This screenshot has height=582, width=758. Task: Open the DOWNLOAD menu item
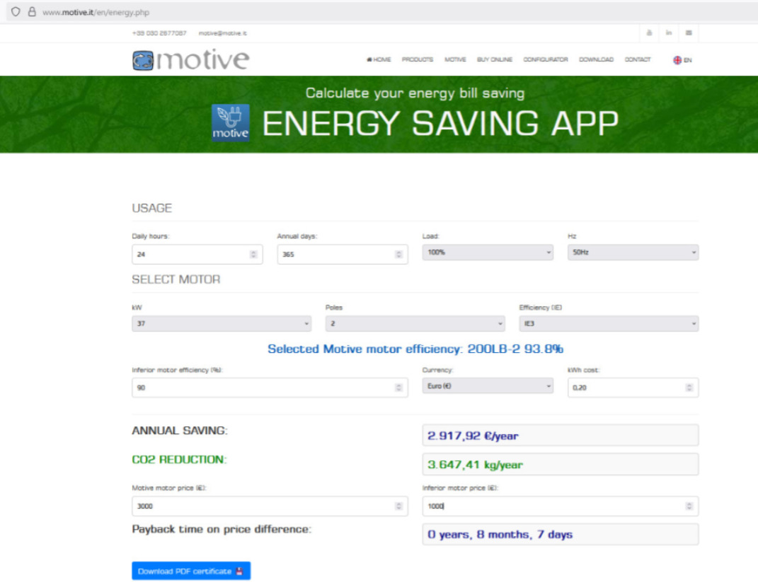click(x=596, y=59)
